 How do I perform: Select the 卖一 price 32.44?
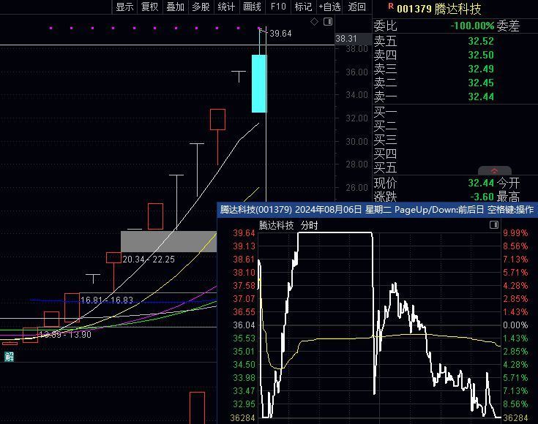[481, 96]
